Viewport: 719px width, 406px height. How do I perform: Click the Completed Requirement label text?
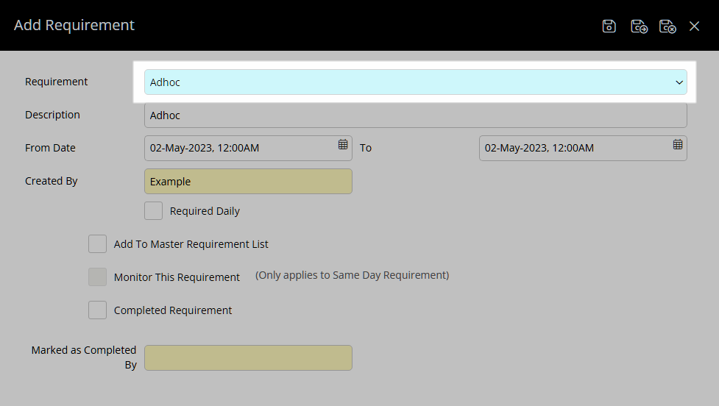173,310
